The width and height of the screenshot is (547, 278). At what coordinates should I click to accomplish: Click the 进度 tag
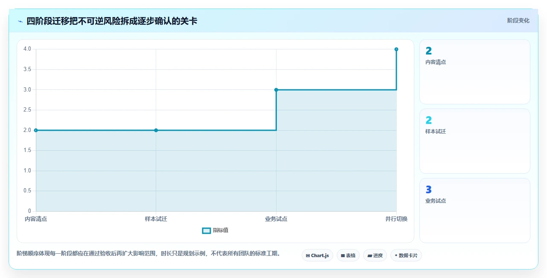coord(375,255)
